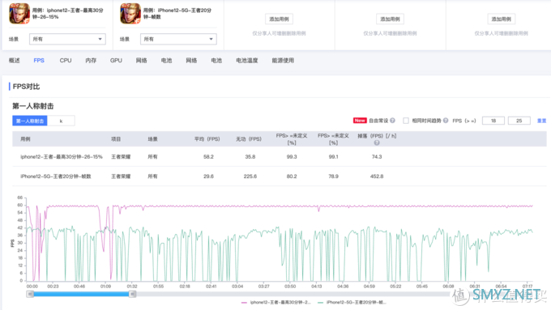
Task: Go to the 内存 tab
Action: [91, 61]
